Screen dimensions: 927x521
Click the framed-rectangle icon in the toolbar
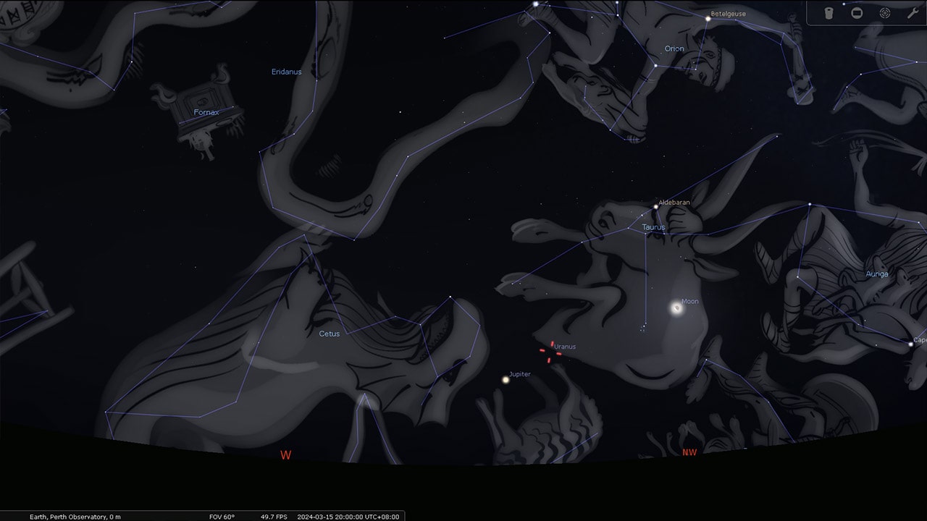click(x=857, y=13)
